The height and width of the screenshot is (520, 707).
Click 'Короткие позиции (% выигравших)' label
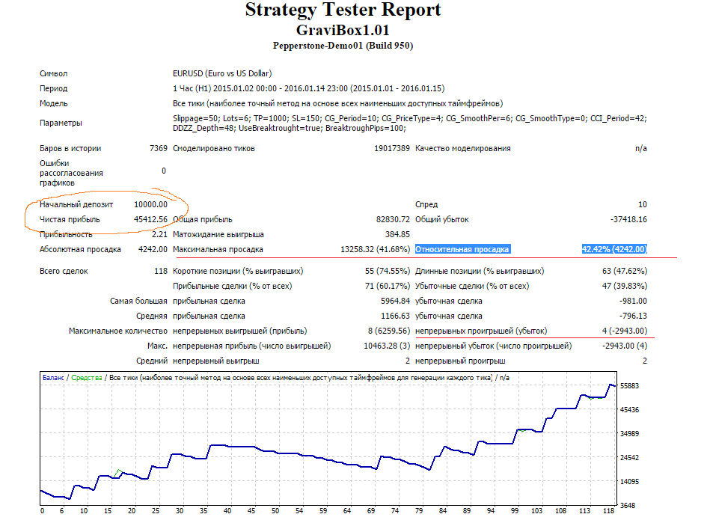pos(238,271)
